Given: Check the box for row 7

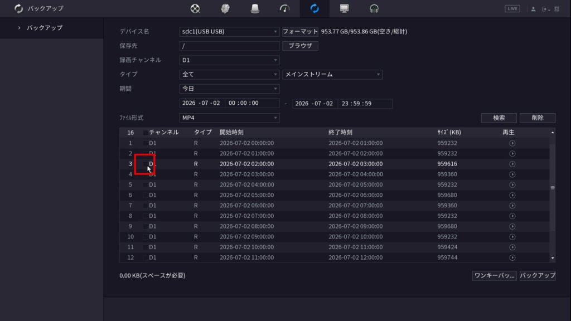Looking at the screenshot, I should pyautogui.click(x=145, y=206).
